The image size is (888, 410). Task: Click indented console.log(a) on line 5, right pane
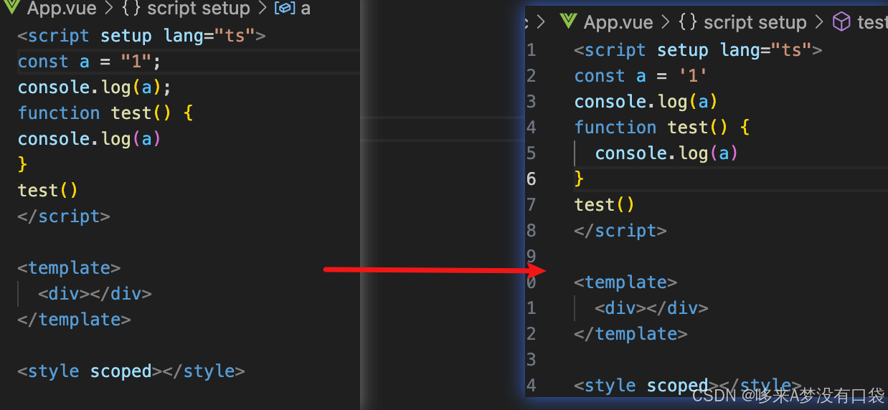coord(667,153)
